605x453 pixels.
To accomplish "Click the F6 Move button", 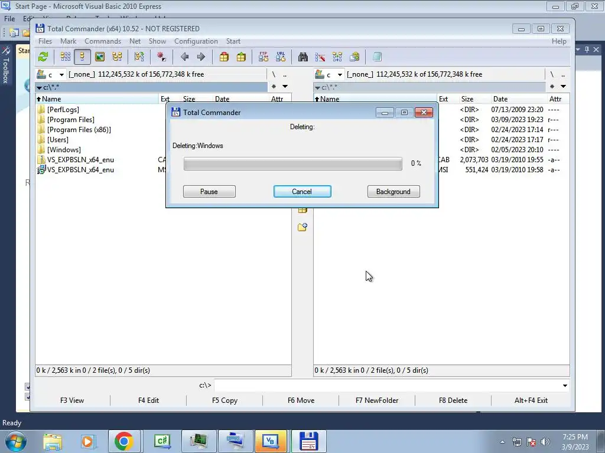I will click(x=301, y=401).
